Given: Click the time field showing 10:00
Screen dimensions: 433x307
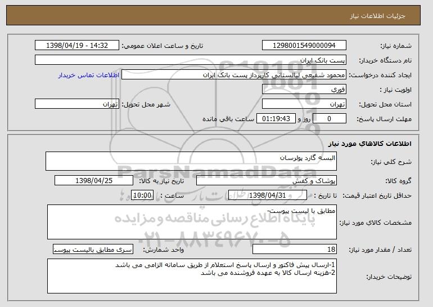Looking at the screenshot, I should [142, 195].
